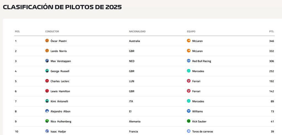Click Óscar Piastri's driver avatar icon
282x135 pixels.
pyautogui.click(x=47, y=41)
